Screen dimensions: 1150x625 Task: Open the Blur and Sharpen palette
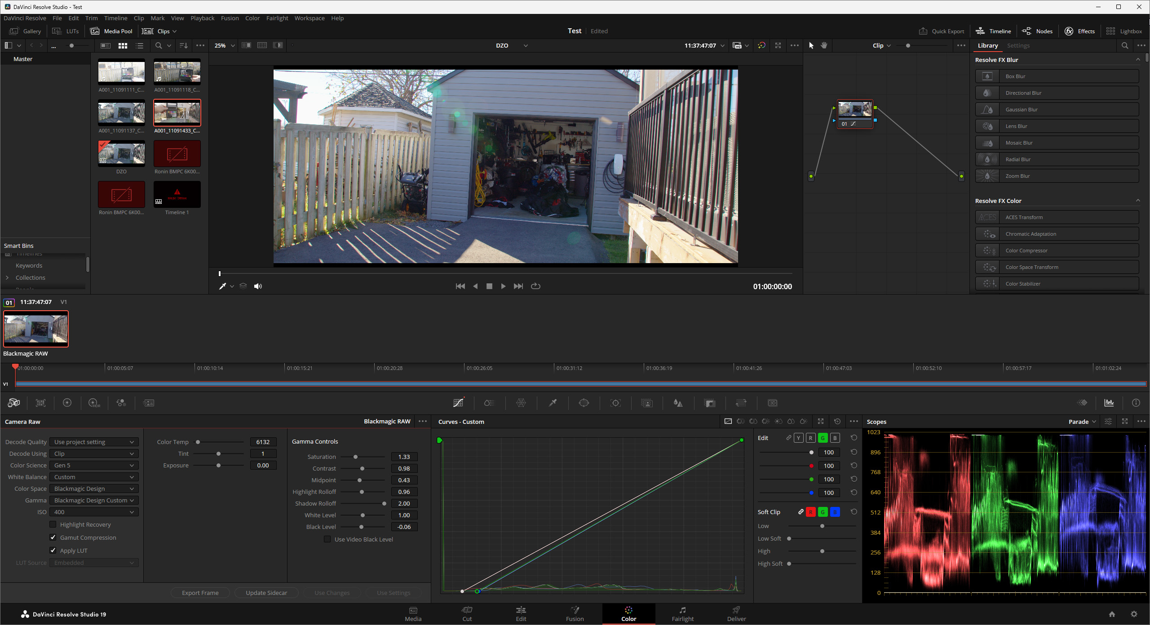click(678, 403)
